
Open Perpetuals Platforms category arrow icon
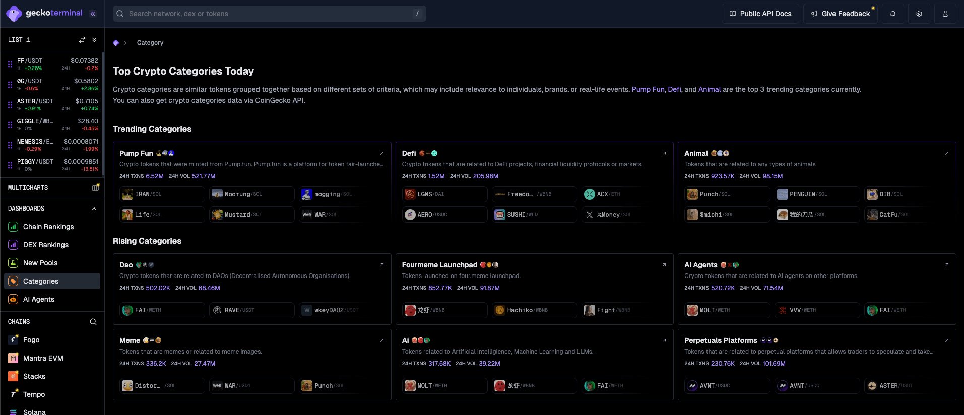(947, 340)
